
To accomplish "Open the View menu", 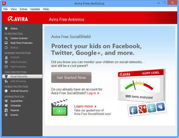I will [14, 9].
